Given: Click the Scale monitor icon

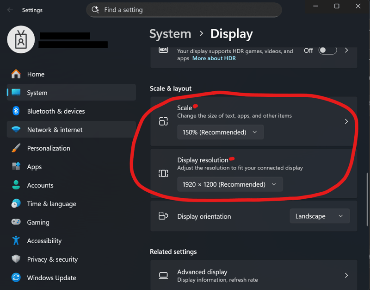Looking at the screenshot, I should (163, 121).
